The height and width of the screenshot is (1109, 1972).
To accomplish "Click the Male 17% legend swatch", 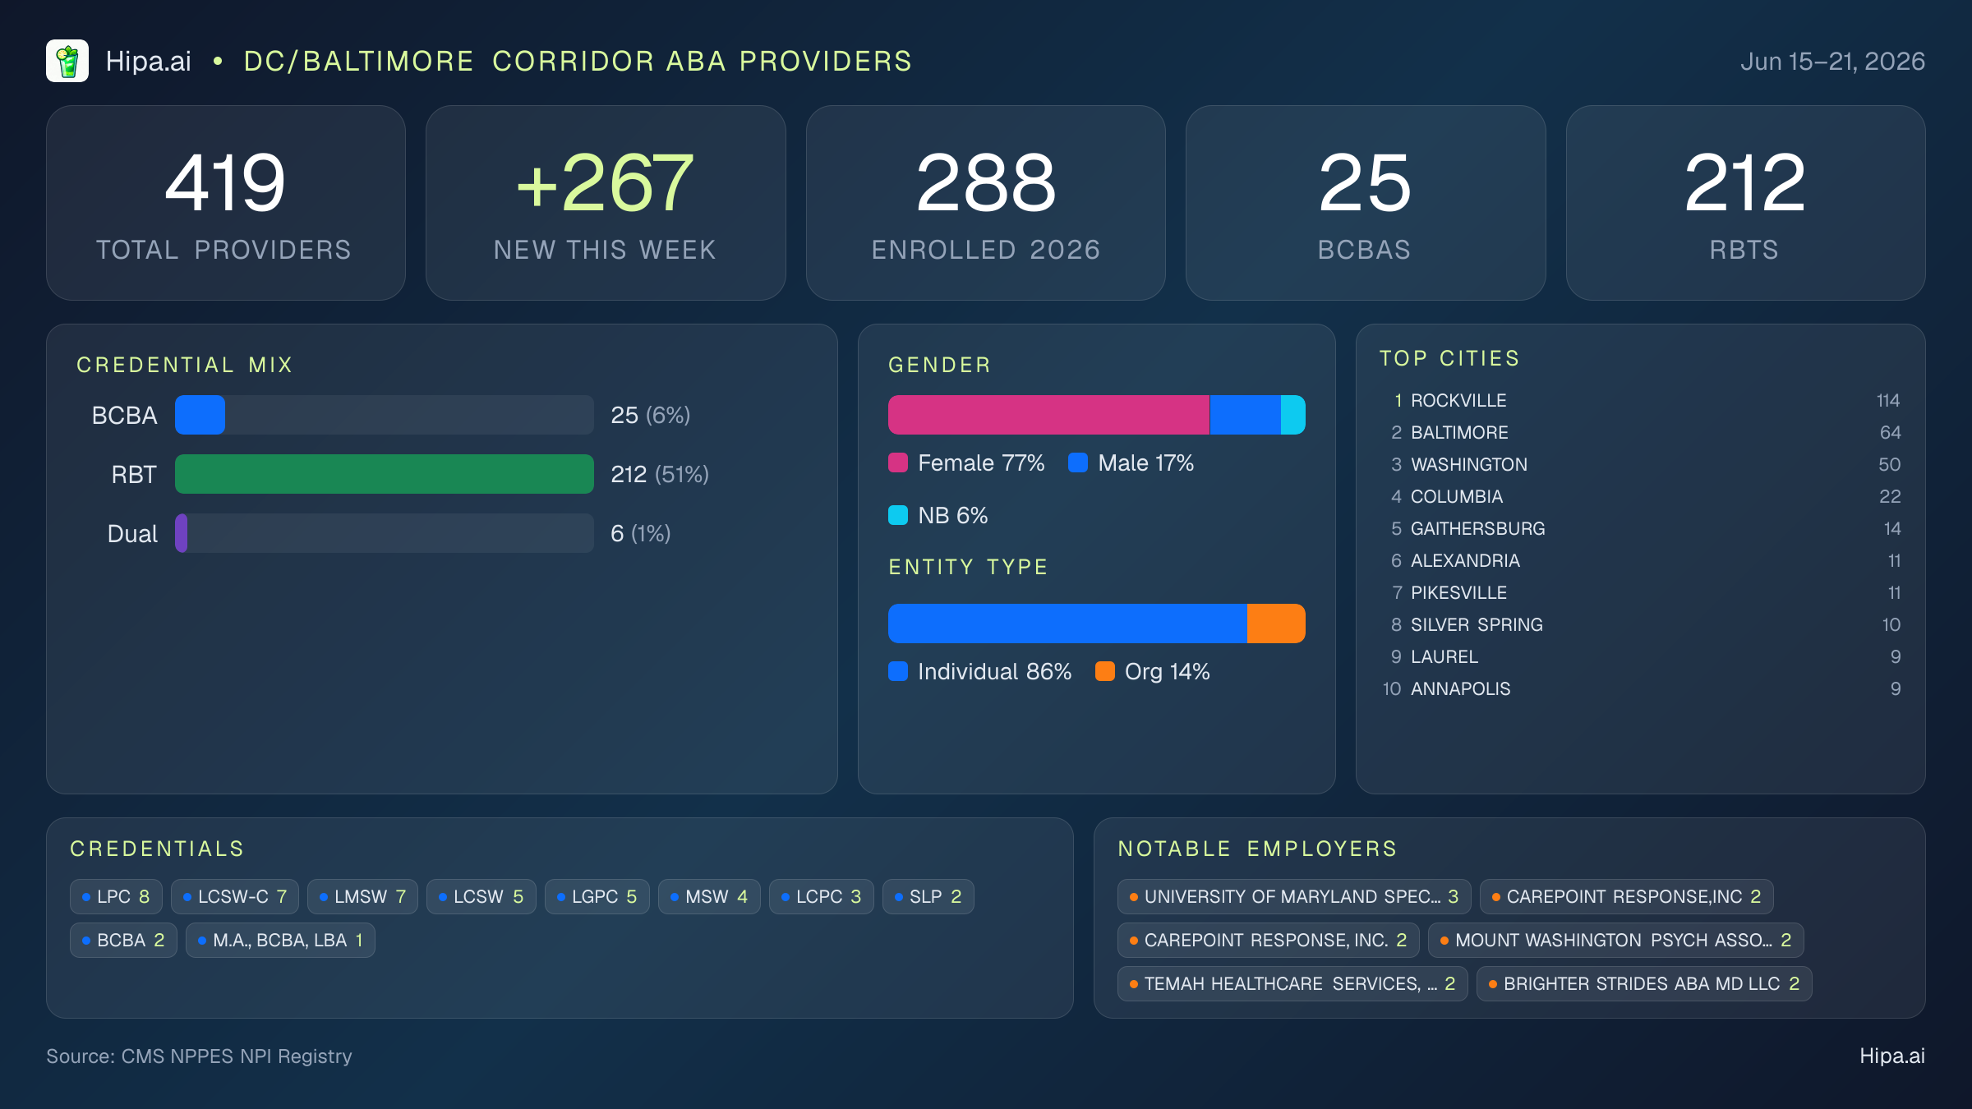I will [1078, 462].
